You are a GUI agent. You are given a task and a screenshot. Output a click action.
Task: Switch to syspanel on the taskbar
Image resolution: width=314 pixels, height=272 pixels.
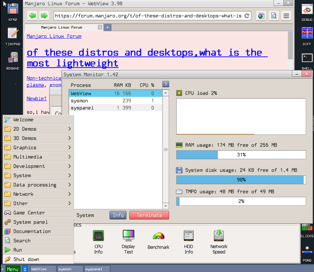(97, 269)
